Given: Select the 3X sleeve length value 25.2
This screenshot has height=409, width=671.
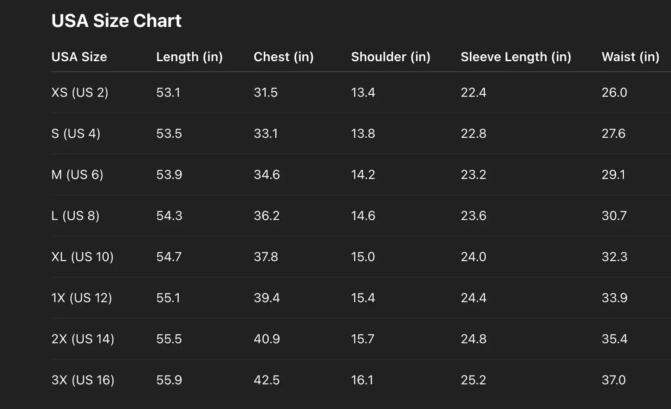Looking at the screenshot, I should 473,380.
